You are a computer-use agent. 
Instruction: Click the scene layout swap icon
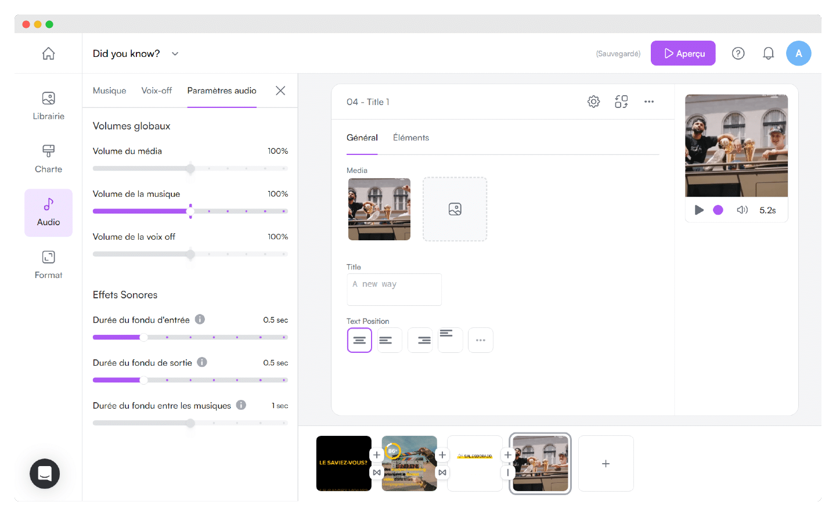click(621, 102)
